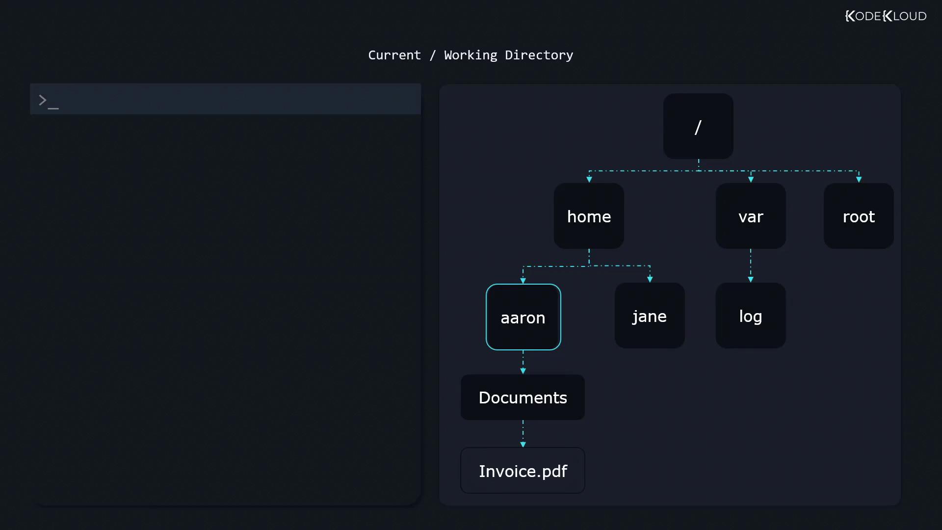The height and width of the screenshot is (530, 942).
Task: Select the home directory node
Action: pos(589,216)
